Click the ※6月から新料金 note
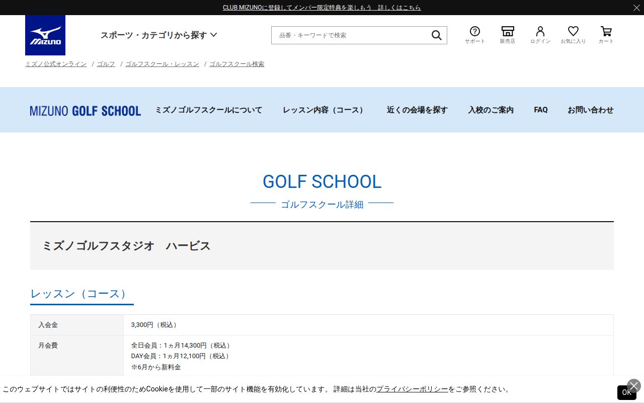 point(156,367)
